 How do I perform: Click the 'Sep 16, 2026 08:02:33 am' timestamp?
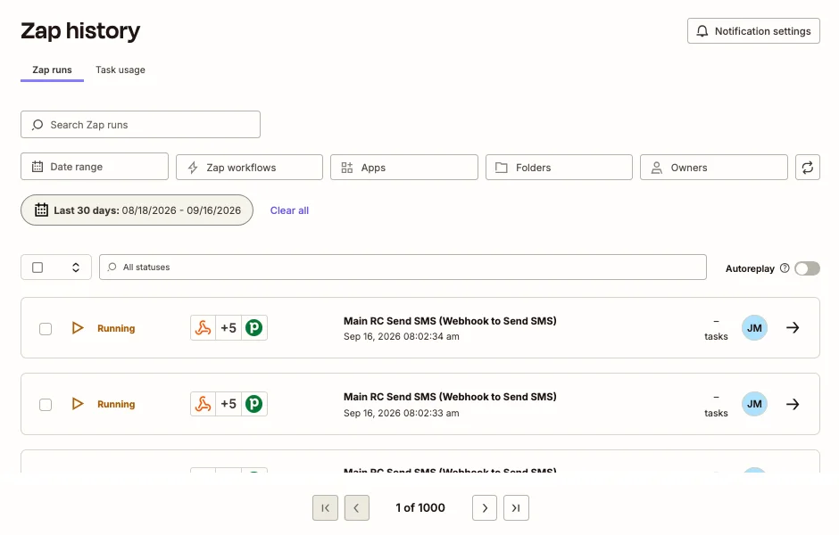click(x=402, y=413)
